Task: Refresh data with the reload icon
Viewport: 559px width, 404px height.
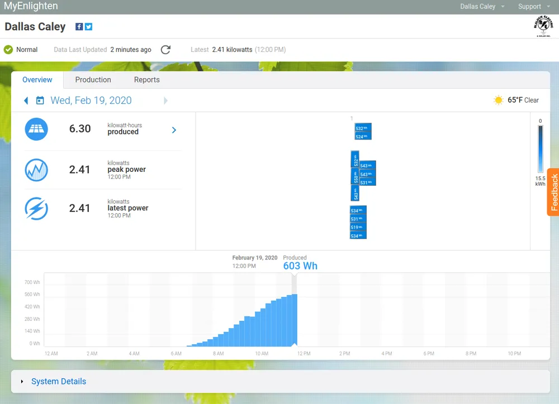Action: [165, 50]
